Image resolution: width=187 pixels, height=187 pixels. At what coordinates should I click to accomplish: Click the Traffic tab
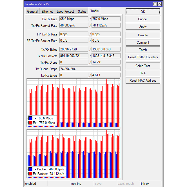coord(95,11)
